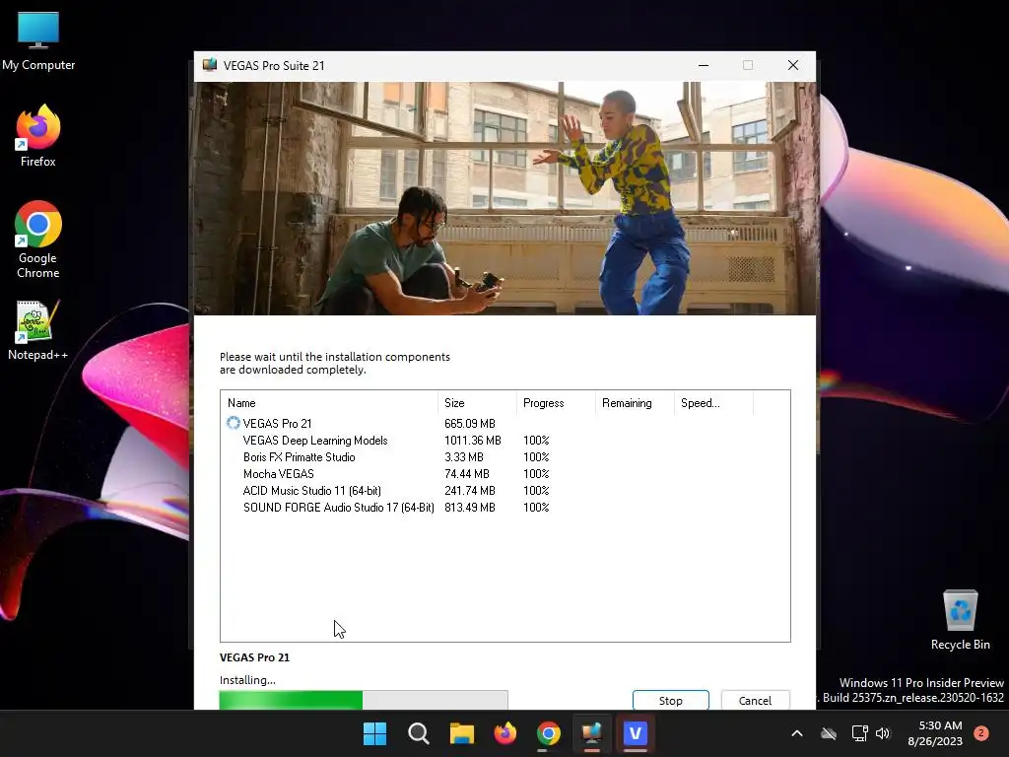The height and width of the screenshot is (757, 1009).
Task: Show hidden system tray icons chevron
Action: (796, 733)
